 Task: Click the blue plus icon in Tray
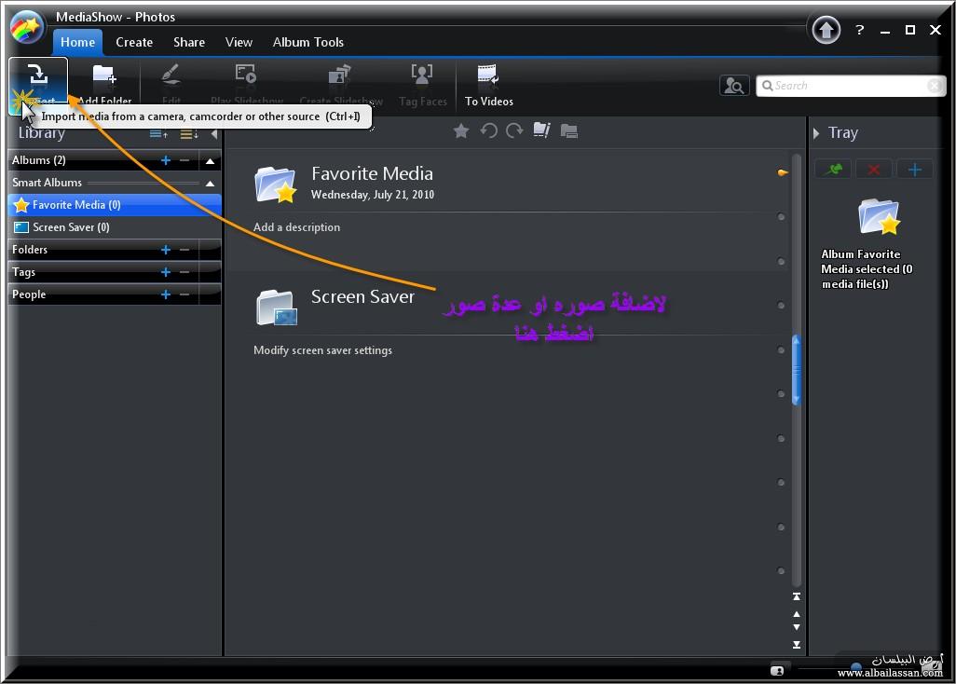pyautogui.click(x=915, y=169)
